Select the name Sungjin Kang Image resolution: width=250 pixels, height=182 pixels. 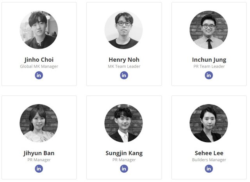pos(124,153)
